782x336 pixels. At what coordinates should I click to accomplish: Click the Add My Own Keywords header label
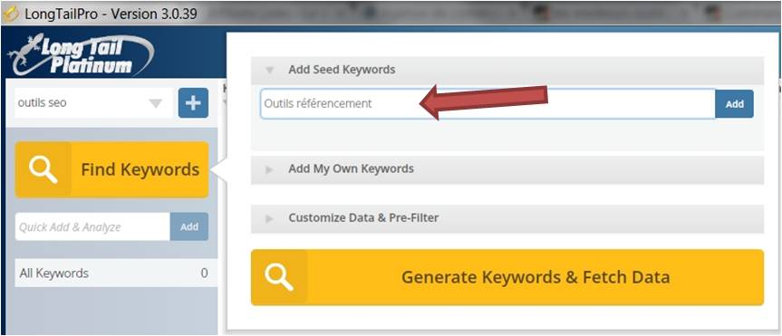point(351,169)
